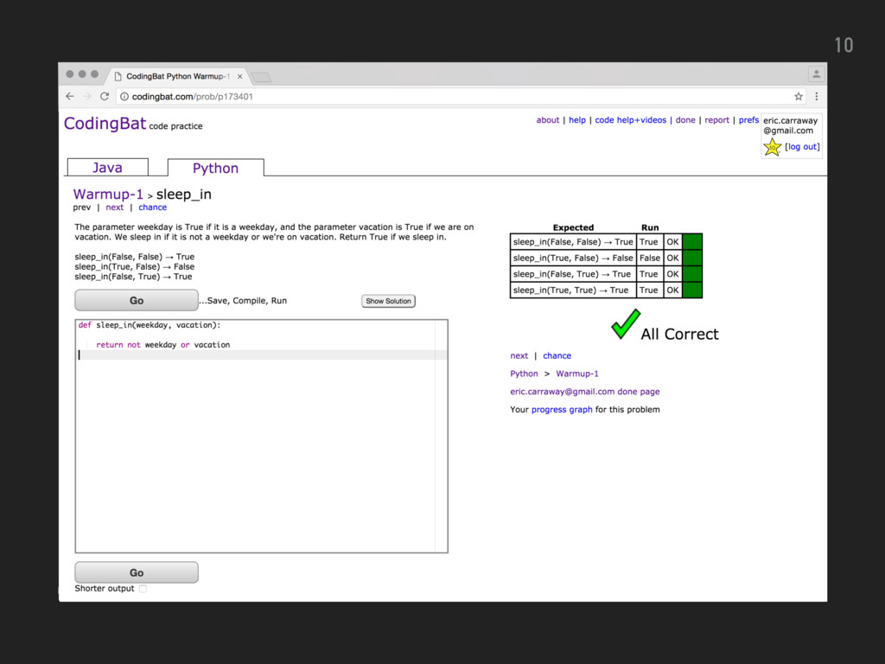Open the done link in header
The height and width of the screenshot is (664, 885).
point(685,119)
